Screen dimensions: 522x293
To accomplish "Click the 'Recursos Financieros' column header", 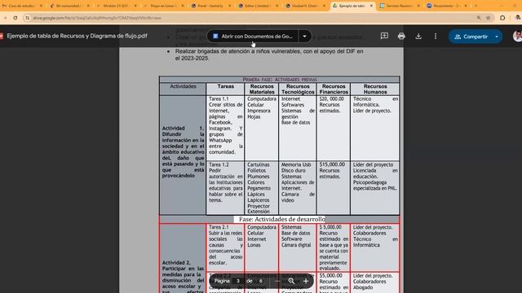I will 334,89.
